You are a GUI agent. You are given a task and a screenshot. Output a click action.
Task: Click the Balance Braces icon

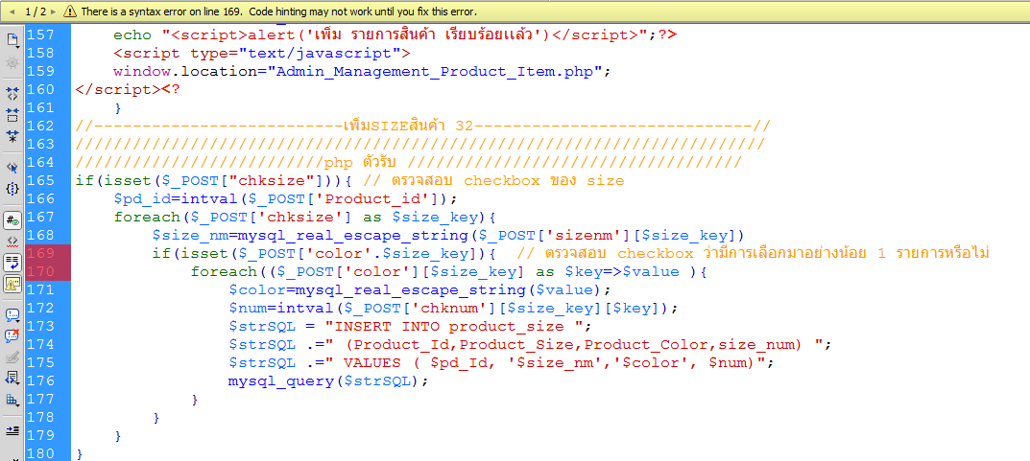(12, 189)
